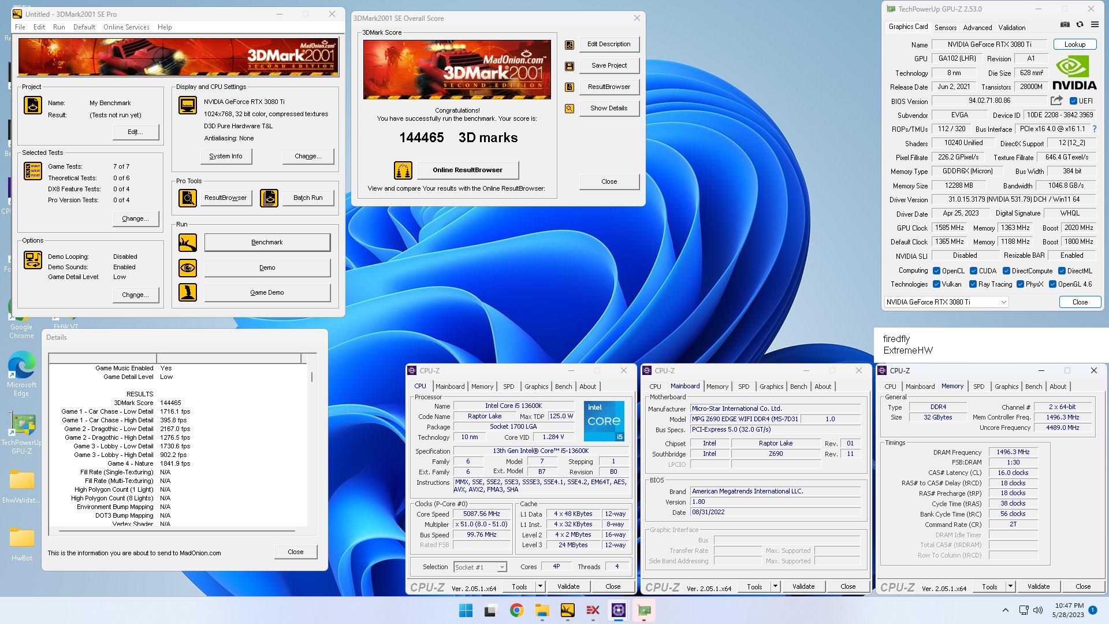The height and width of the screenshot is (624, 1109).
Task: Click the 3DMark2001 banner in score window
Action: (x=457, y=69)
